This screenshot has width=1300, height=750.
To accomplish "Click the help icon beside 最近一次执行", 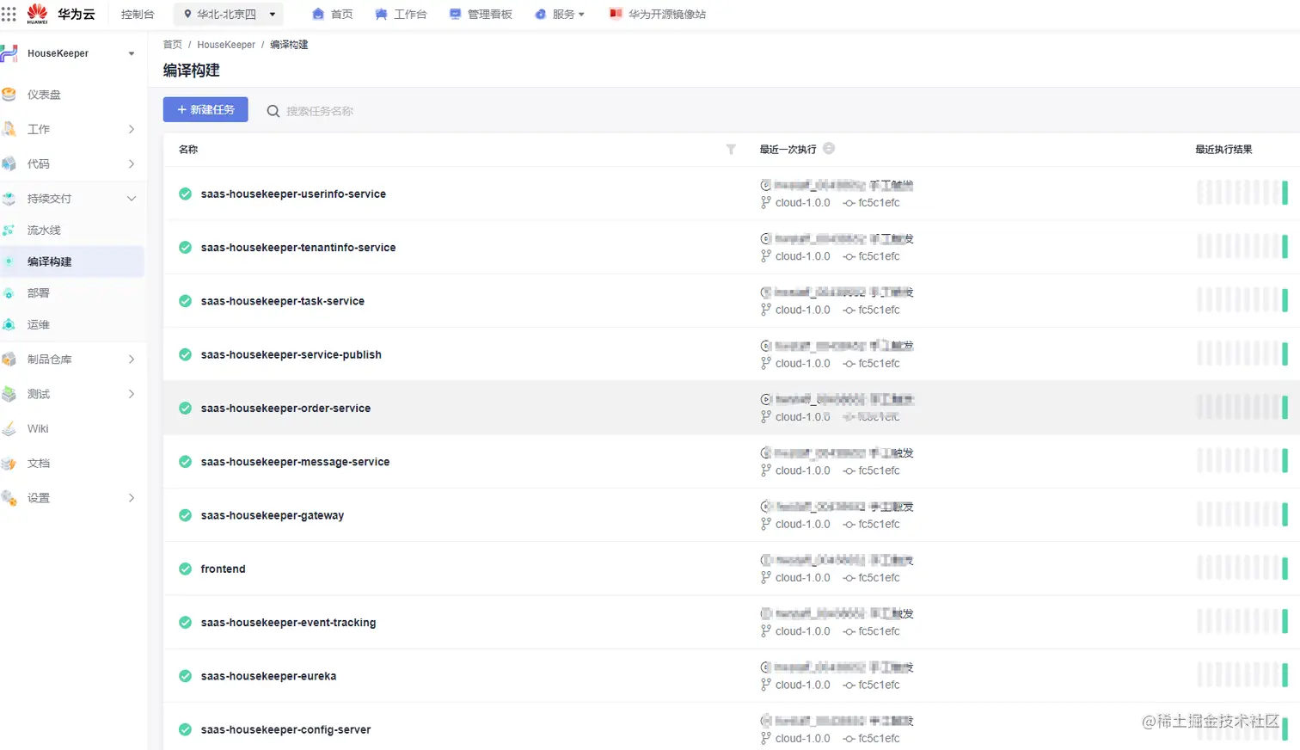I will point(829,148).
